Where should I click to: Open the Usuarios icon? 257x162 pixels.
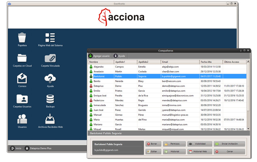[22, 119]
